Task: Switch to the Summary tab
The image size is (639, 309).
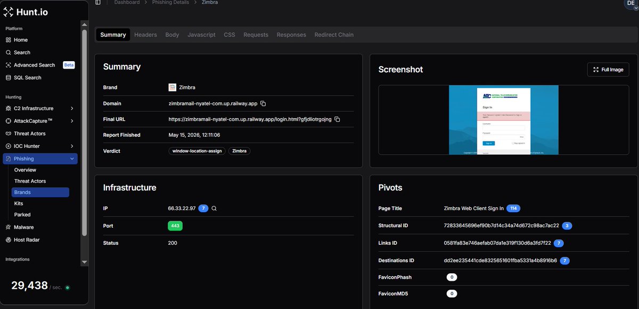Action: click(x=113, y=35)
